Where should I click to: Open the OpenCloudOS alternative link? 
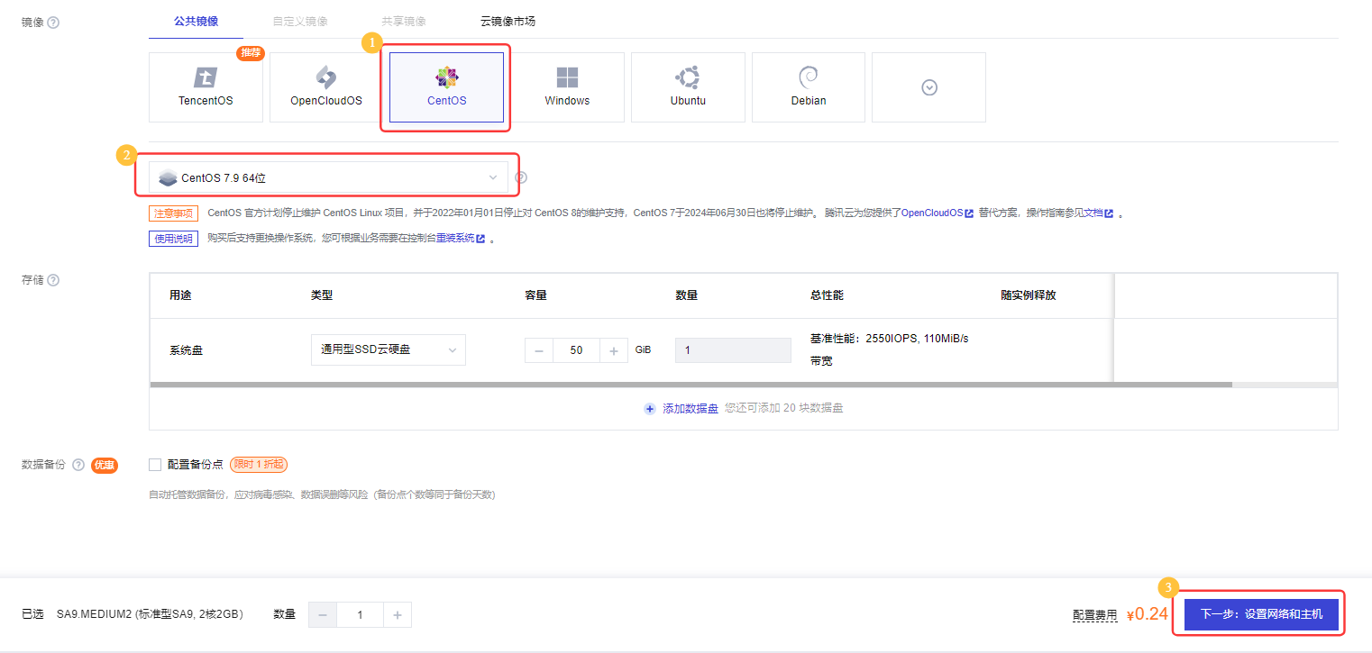(x=937, y=213)
